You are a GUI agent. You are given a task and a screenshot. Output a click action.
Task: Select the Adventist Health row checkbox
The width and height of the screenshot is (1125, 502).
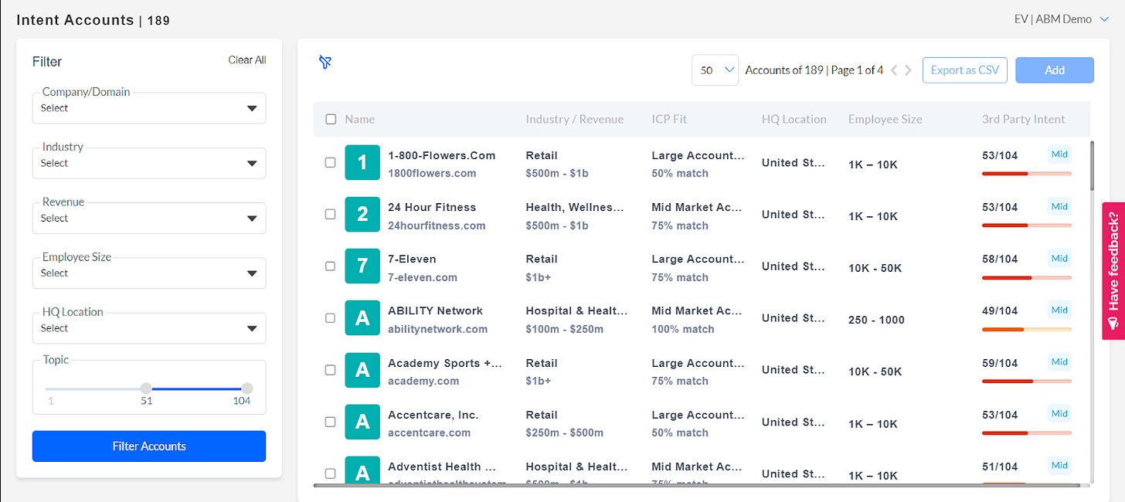pyautogui.click(x=330, y=473)
